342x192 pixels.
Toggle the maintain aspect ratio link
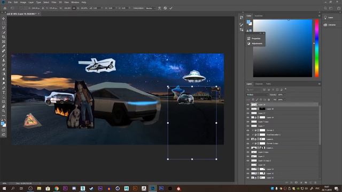(74, 8)
